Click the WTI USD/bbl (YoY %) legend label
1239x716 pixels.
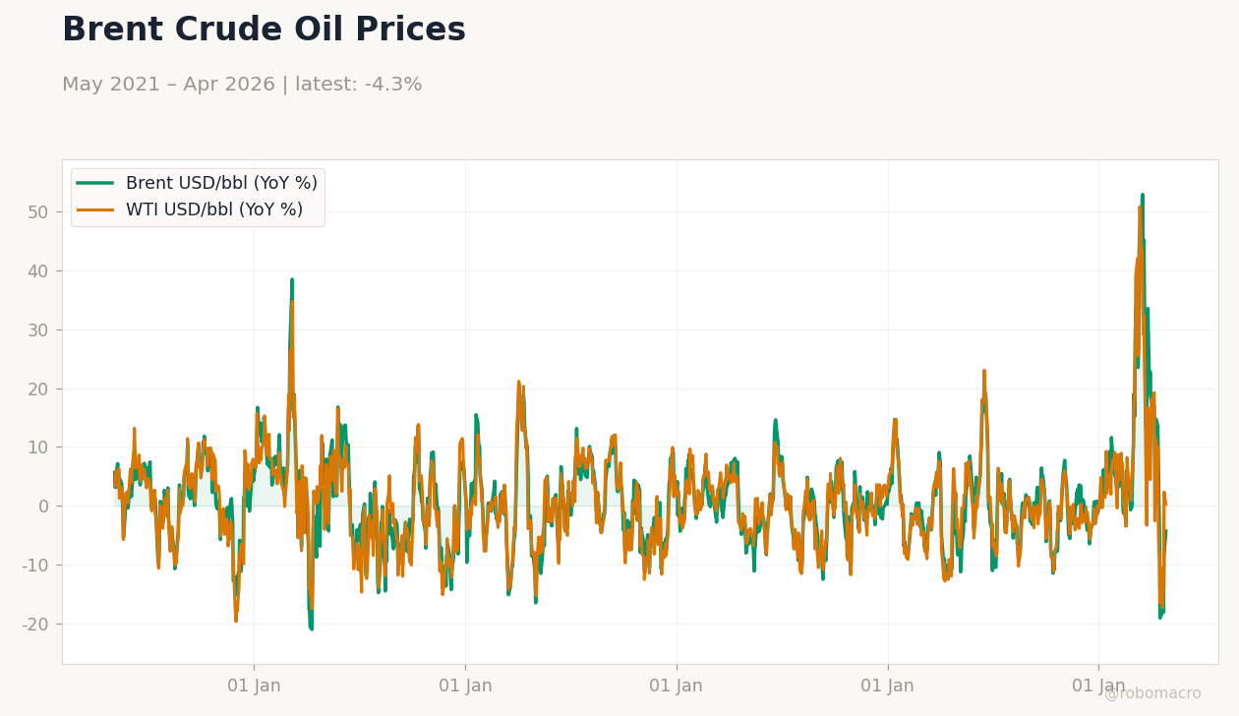tap(214, 209)
